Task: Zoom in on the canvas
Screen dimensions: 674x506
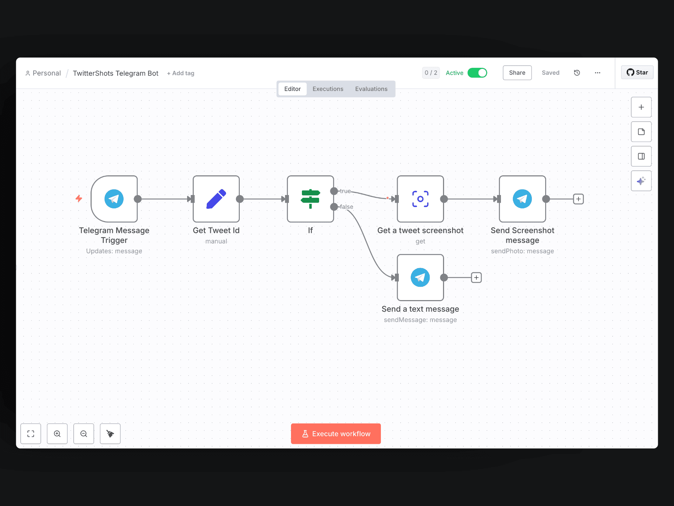Action: tap(57, 434)
